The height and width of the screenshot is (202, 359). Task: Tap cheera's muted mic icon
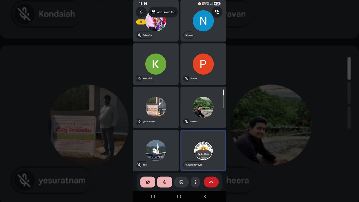(x=187, y=121)
